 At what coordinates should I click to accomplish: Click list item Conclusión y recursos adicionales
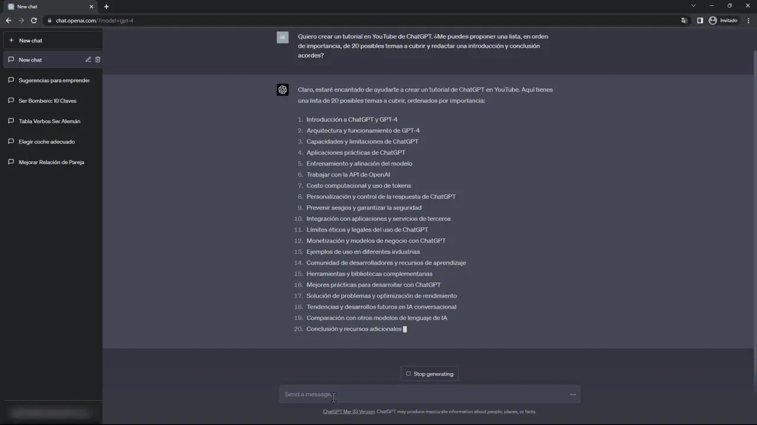[x=354, y=329]
